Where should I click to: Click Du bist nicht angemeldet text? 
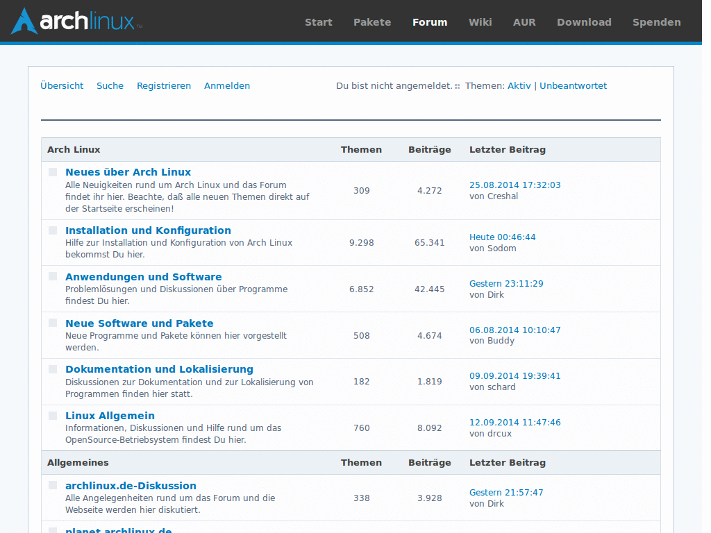(394, 85)
